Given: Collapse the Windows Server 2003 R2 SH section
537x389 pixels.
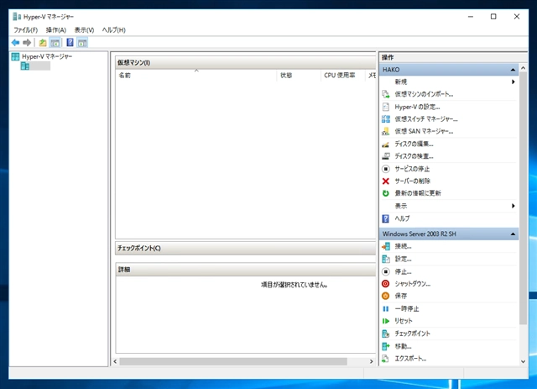Looking at the screenshot, I should pyautogui.click(x=513, y=234).
